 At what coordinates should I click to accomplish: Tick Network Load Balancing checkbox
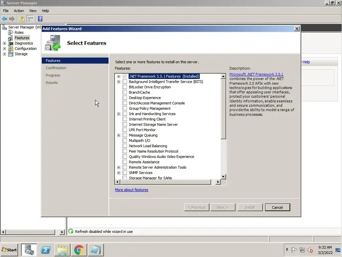(x=125, y=146)
